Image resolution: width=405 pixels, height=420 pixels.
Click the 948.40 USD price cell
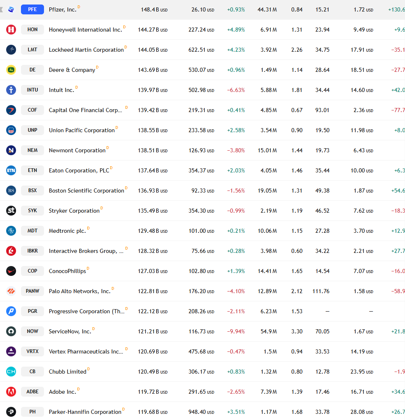tap(201, 412)
